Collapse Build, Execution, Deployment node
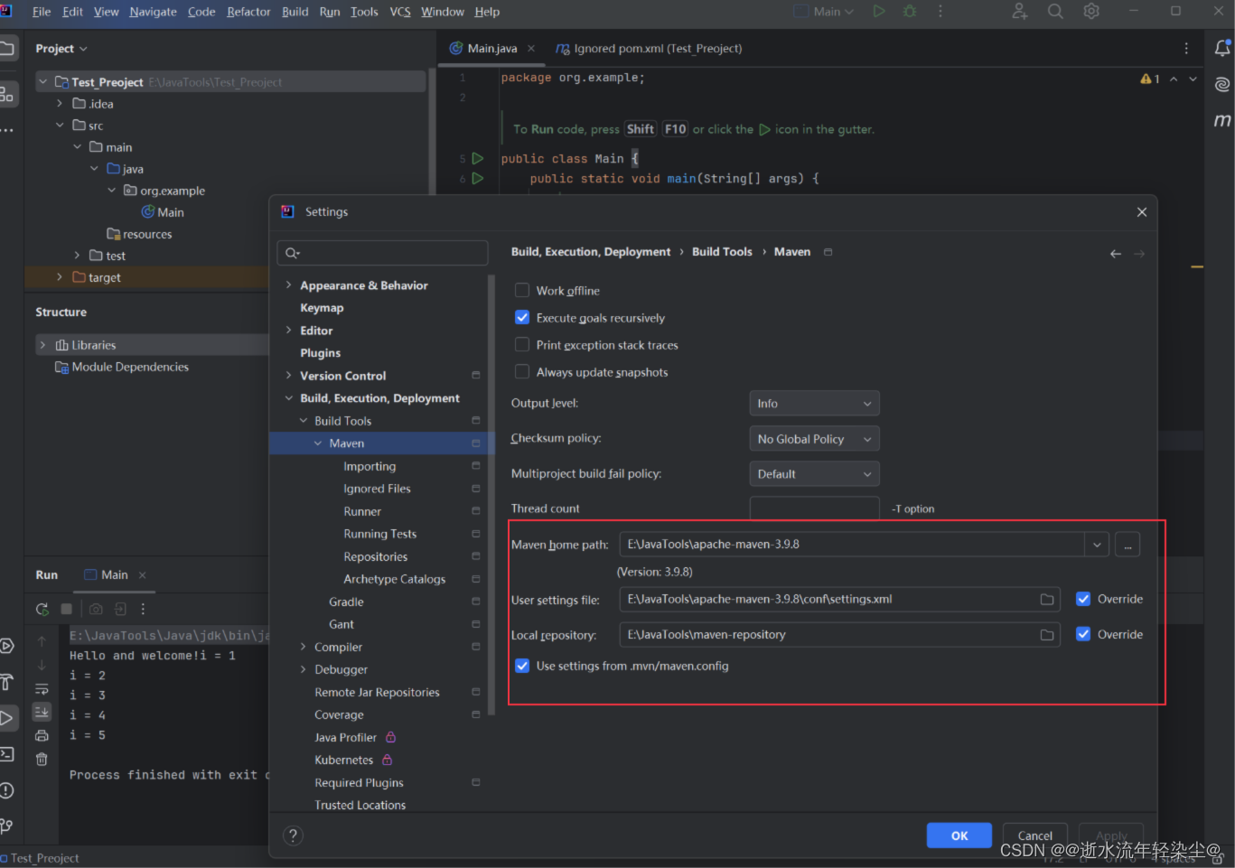 coord(289,398)
